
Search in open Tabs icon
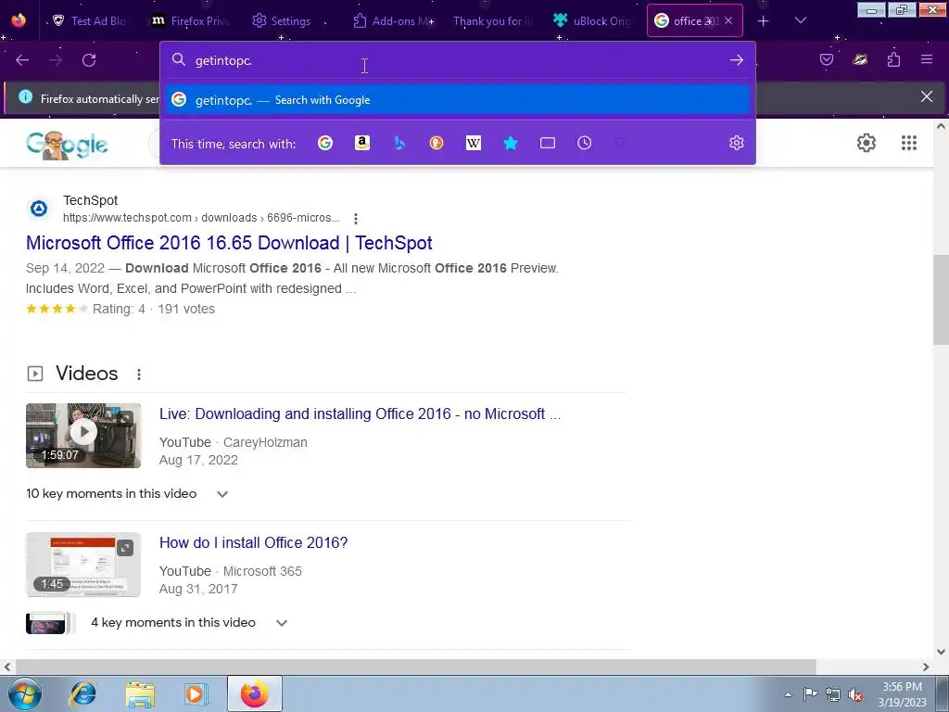point(548,143)
